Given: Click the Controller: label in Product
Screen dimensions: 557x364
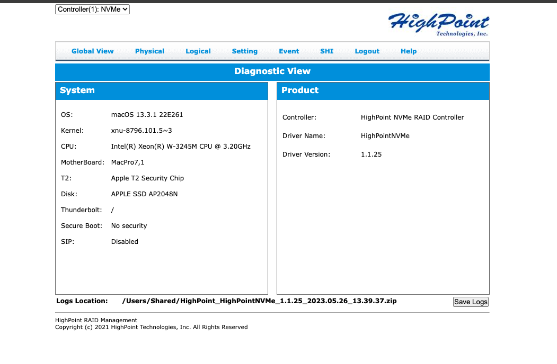Looking at the screenshot, I should tap(299, 117).
